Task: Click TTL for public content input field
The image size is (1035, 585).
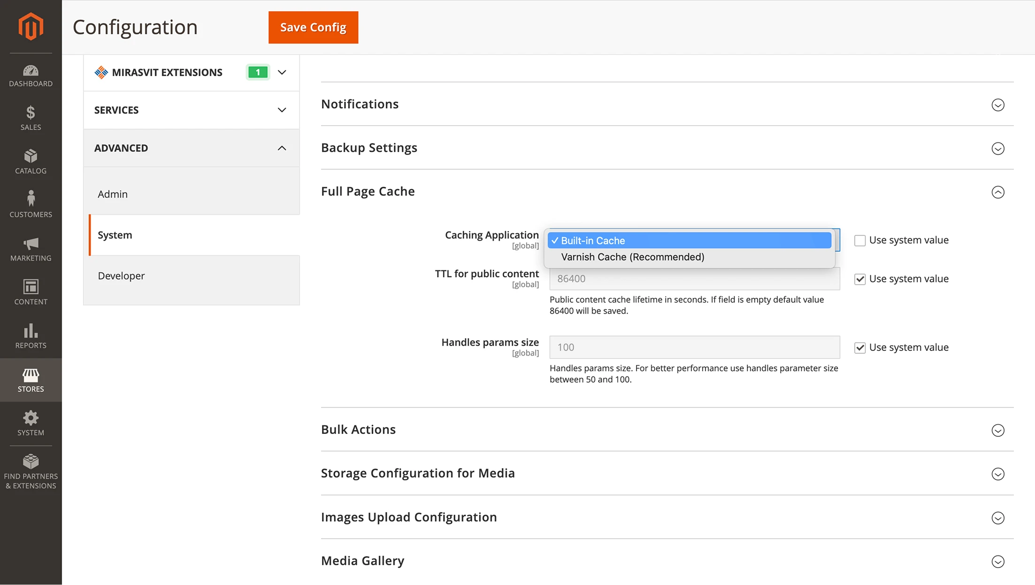Action: point(695,279)
